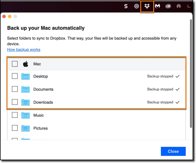Click the Apple logo in Mac row

coord(26,64)
